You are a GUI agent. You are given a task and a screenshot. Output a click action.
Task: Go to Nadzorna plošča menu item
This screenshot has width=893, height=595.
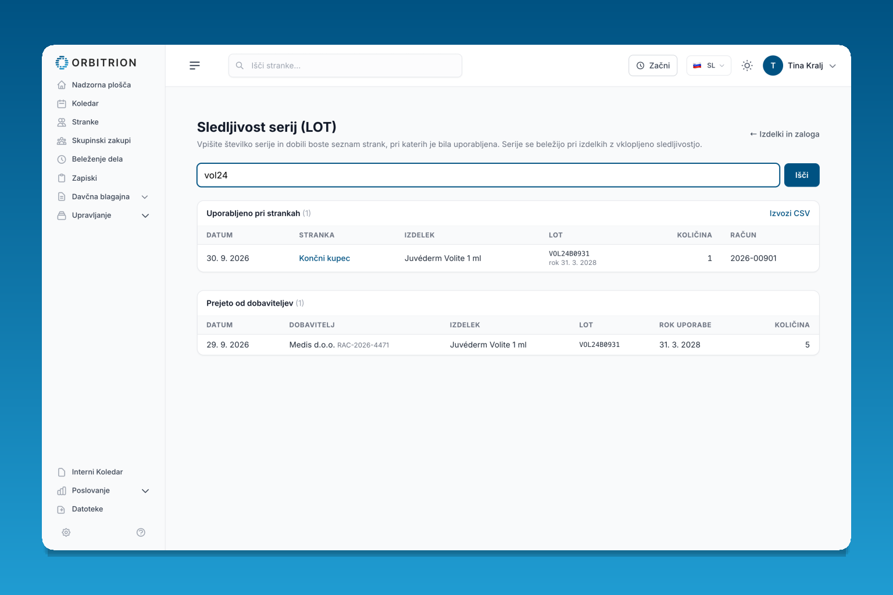point(101,85)
